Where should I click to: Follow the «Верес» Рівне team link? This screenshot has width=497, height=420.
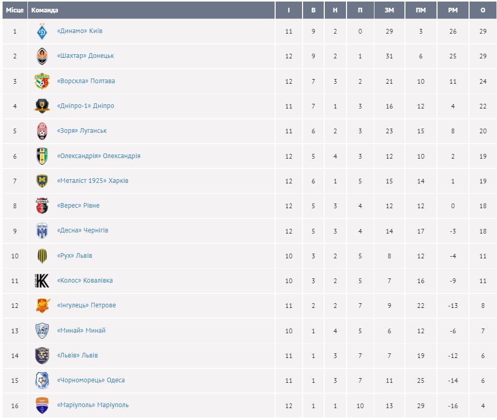click(78, 206)
